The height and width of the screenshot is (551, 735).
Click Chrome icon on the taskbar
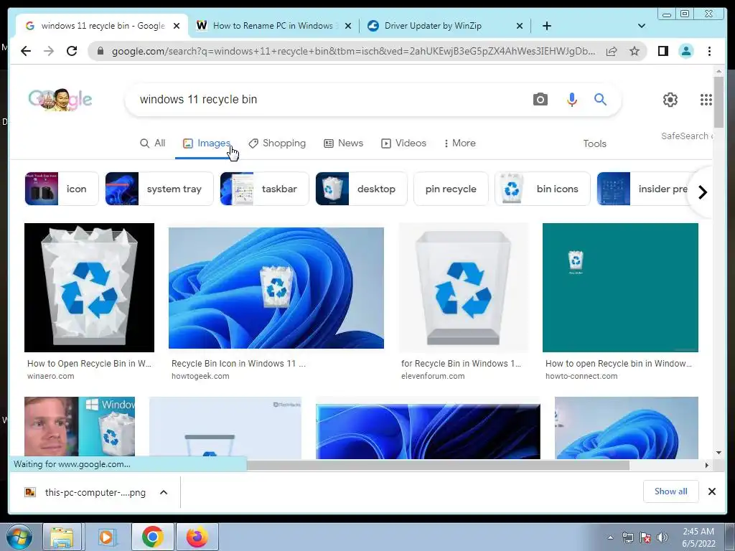(152, 537)
